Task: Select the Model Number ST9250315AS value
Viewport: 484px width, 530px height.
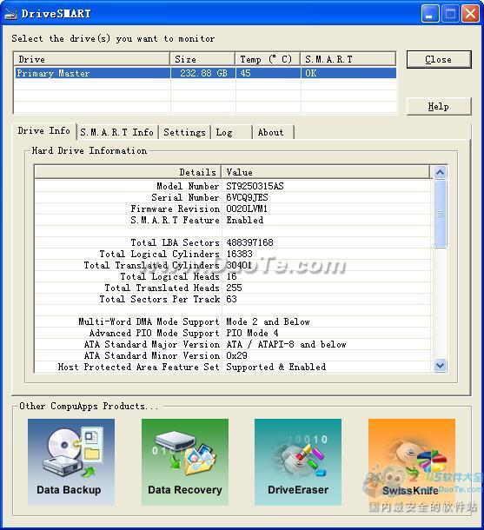Action: (255, 186)
